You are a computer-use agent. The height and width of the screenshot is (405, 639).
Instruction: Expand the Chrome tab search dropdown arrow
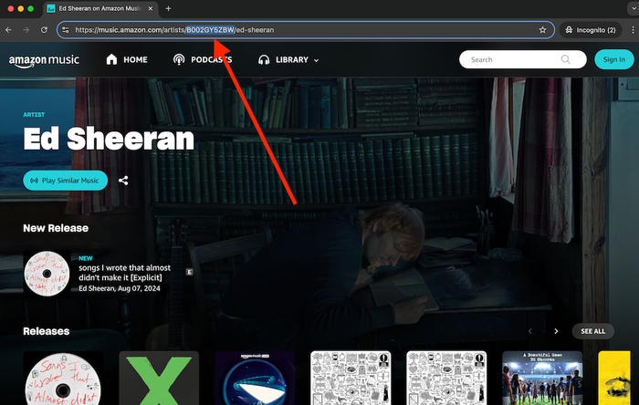point(634,8)
